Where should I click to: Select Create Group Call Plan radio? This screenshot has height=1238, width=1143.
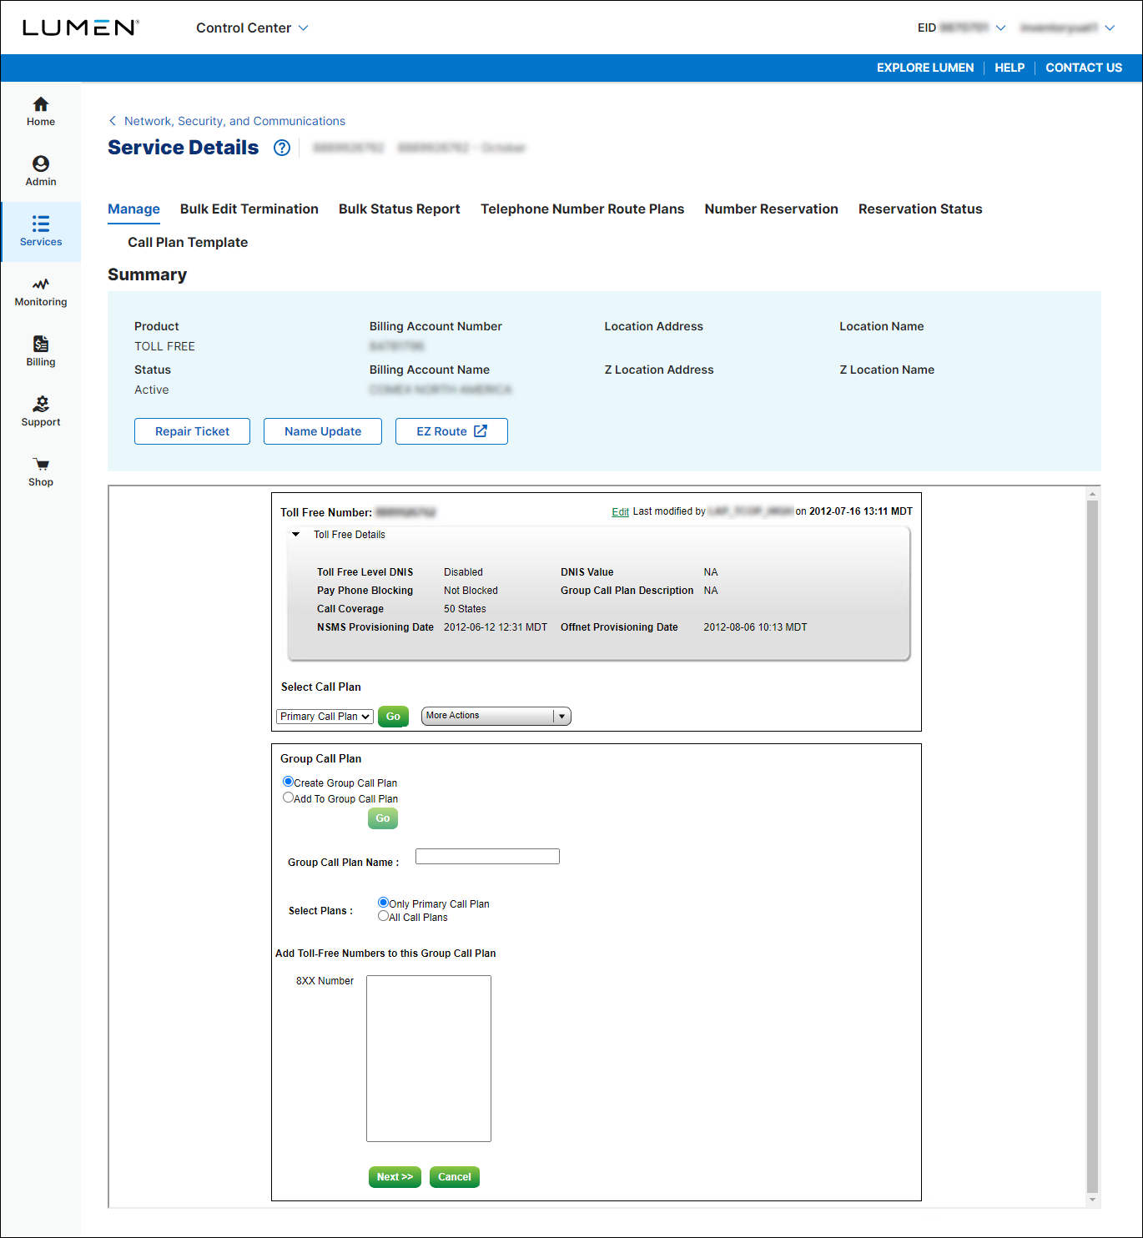tap(288, 782)
